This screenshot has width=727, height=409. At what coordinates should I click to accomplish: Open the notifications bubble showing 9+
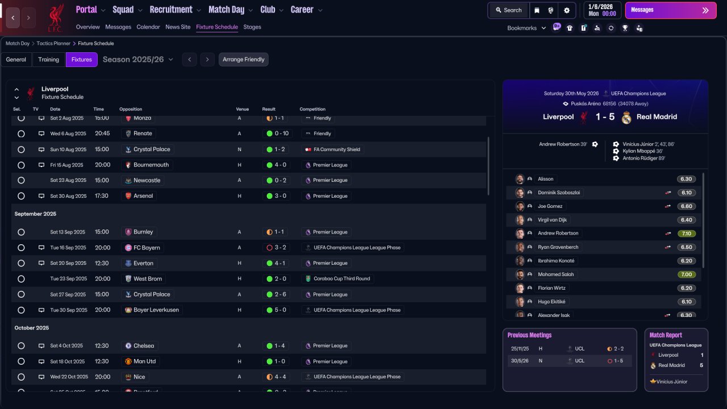[x=557, y=27]
